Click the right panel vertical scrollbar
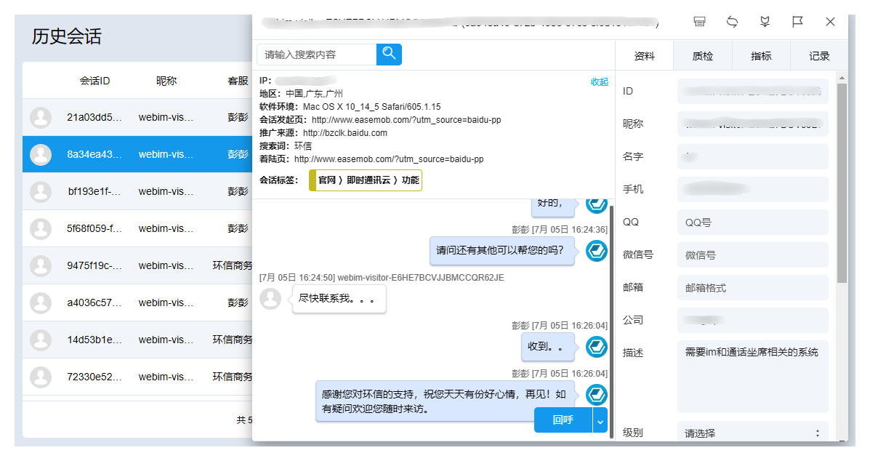870x461 pixels. 842,182
